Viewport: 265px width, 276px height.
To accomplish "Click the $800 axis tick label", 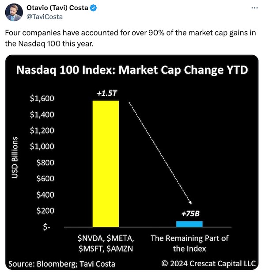I will tap(45, 162).
